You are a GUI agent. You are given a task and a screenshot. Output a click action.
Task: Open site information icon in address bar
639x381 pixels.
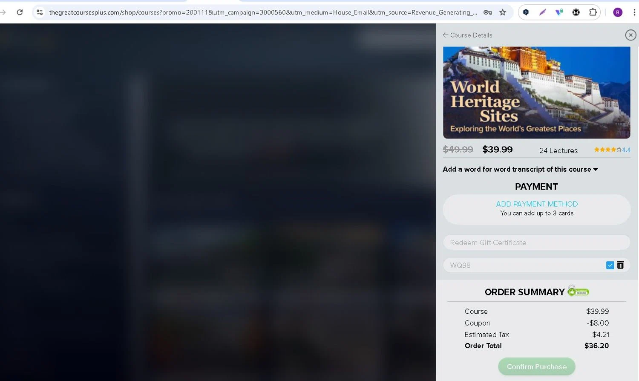[40, 12]
